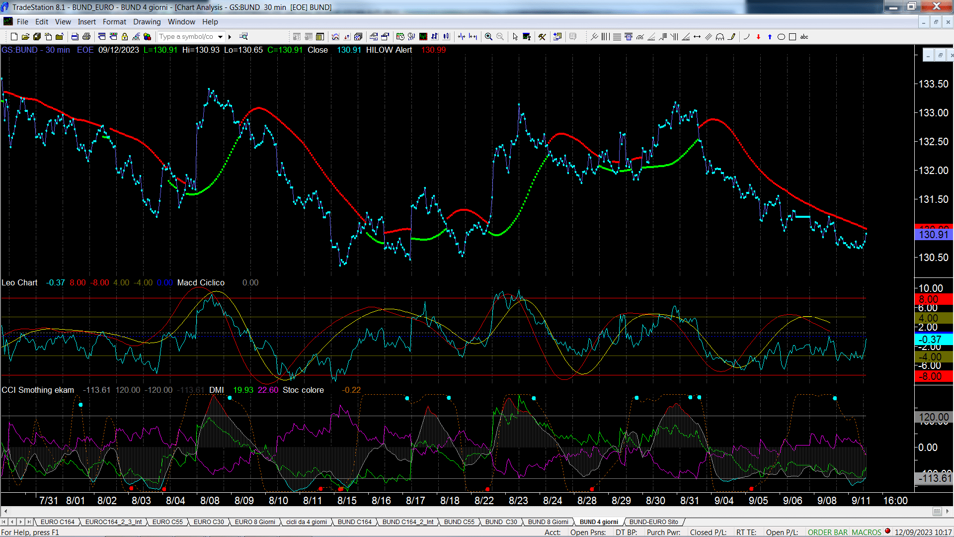Select the trendline drawing tool
The image size is (954, 537).
594,36
